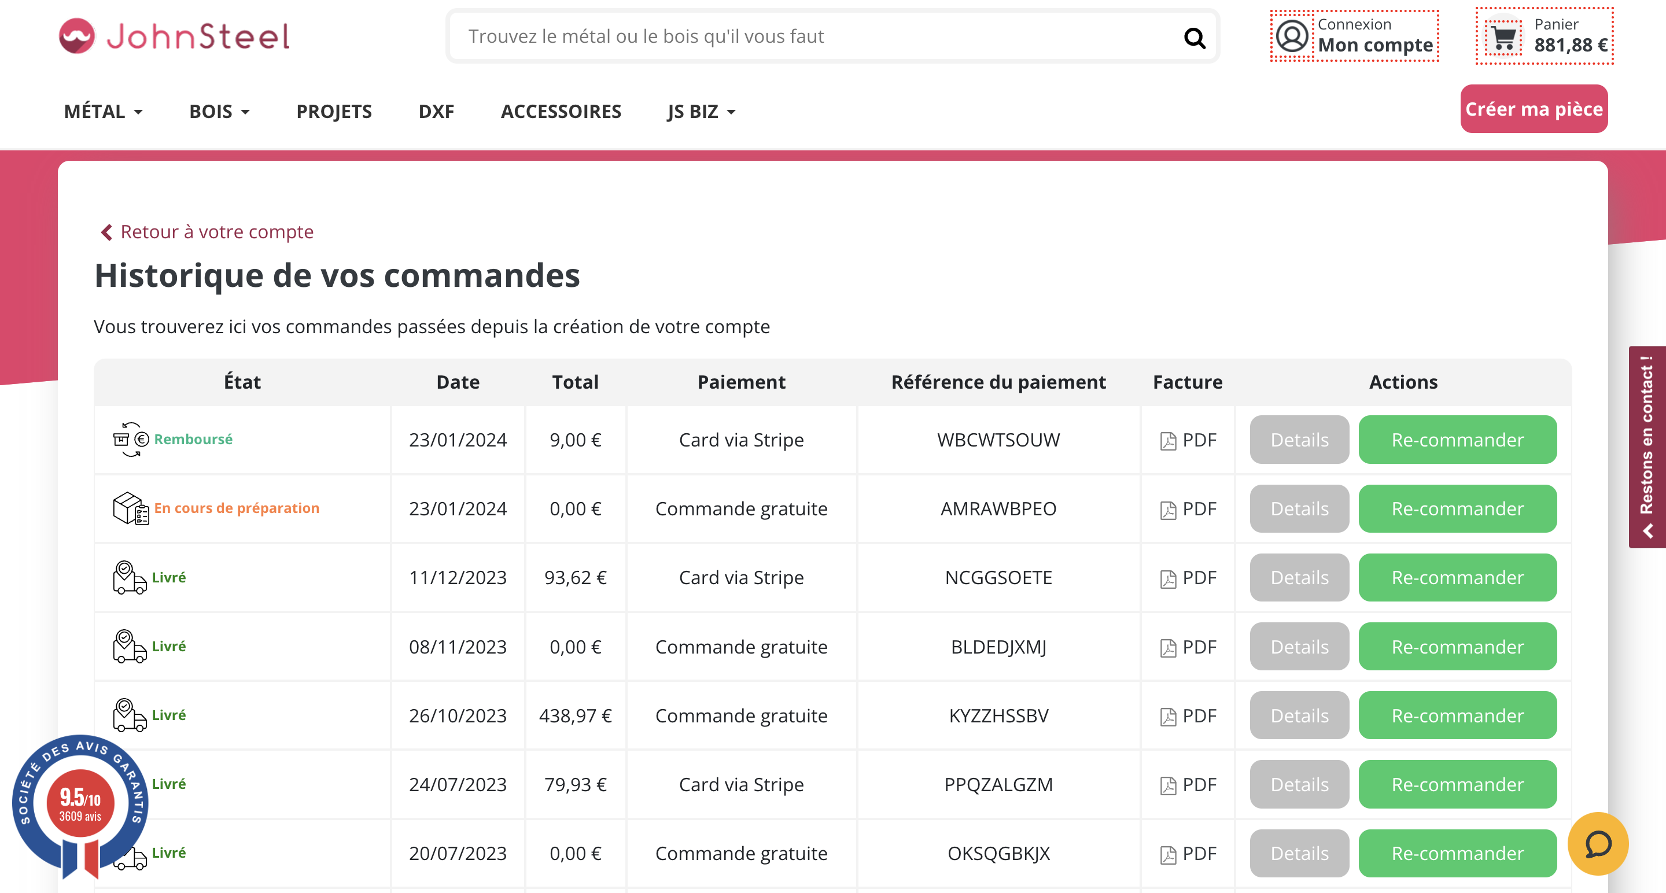Expand the Restons en contact side tab
This screenshot has height=893, width=1666.
coord(1646,448)
